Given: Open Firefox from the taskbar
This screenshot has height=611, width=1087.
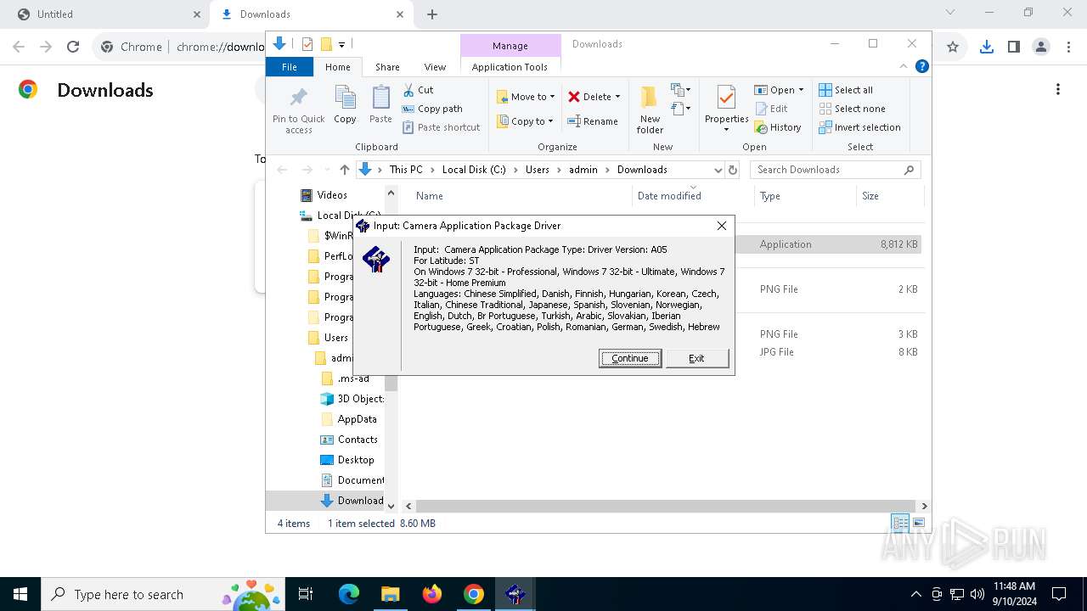Looking at the screenshot, I should (x=431, y=594).
